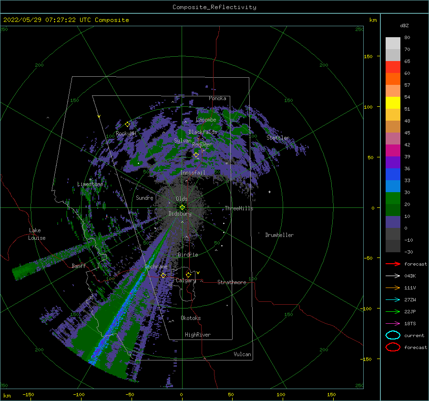
Task: Click the Airdrie label
Action: click(x=188, y=255)
